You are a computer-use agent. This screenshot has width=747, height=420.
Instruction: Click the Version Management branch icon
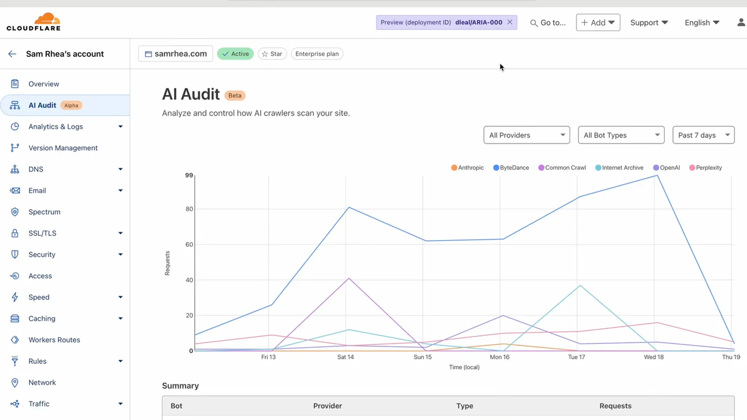pos(15,148)
